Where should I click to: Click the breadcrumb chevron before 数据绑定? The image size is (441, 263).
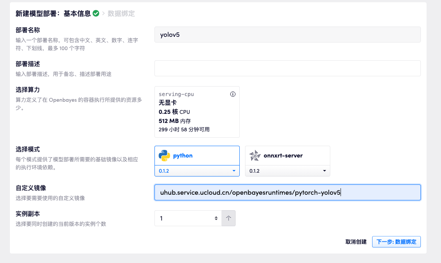point(103,14)
